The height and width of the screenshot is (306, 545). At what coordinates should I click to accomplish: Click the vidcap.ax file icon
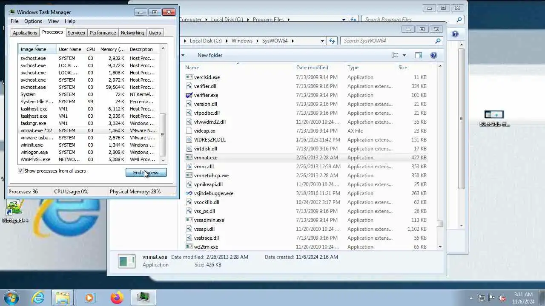189,131
